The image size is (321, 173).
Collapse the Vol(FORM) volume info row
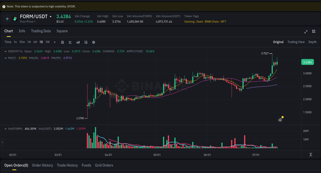point(6,128)
